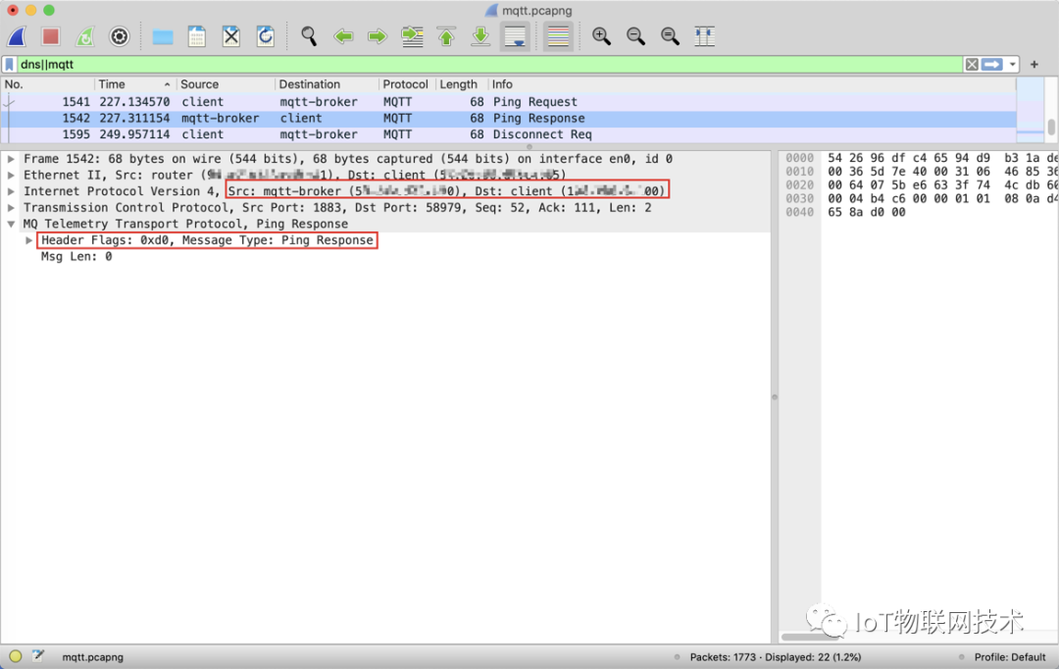Click the Find packet magnifier icon

pyautogui.click(x=309, y=36)
